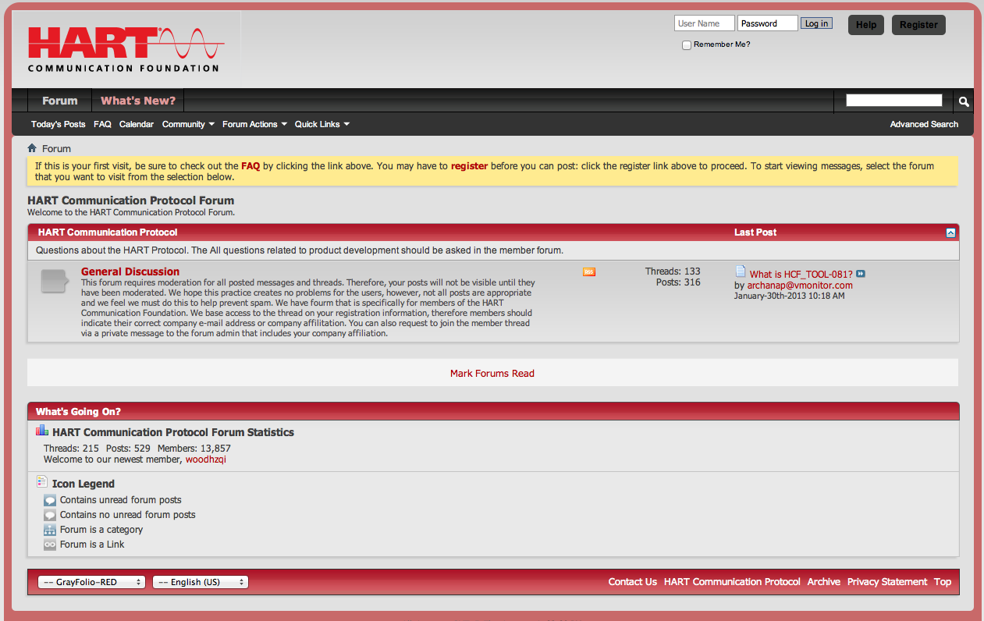The height and width of the screenshot is (621, 984).
Task: Click the home icon in breadcrumb
Action: click(32, 148)
